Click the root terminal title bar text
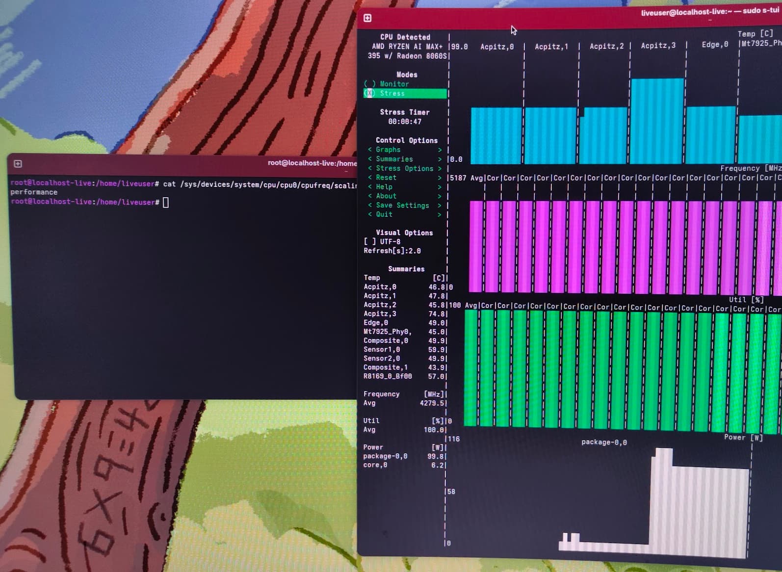782x572 pixels. click(313, 163)
